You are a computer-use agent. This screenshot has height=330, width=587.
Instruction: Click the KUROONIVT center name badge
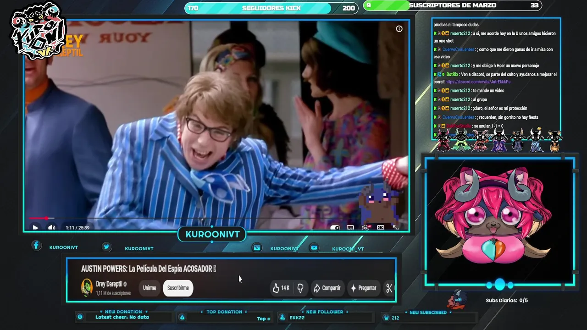click(x=212, y=235)
